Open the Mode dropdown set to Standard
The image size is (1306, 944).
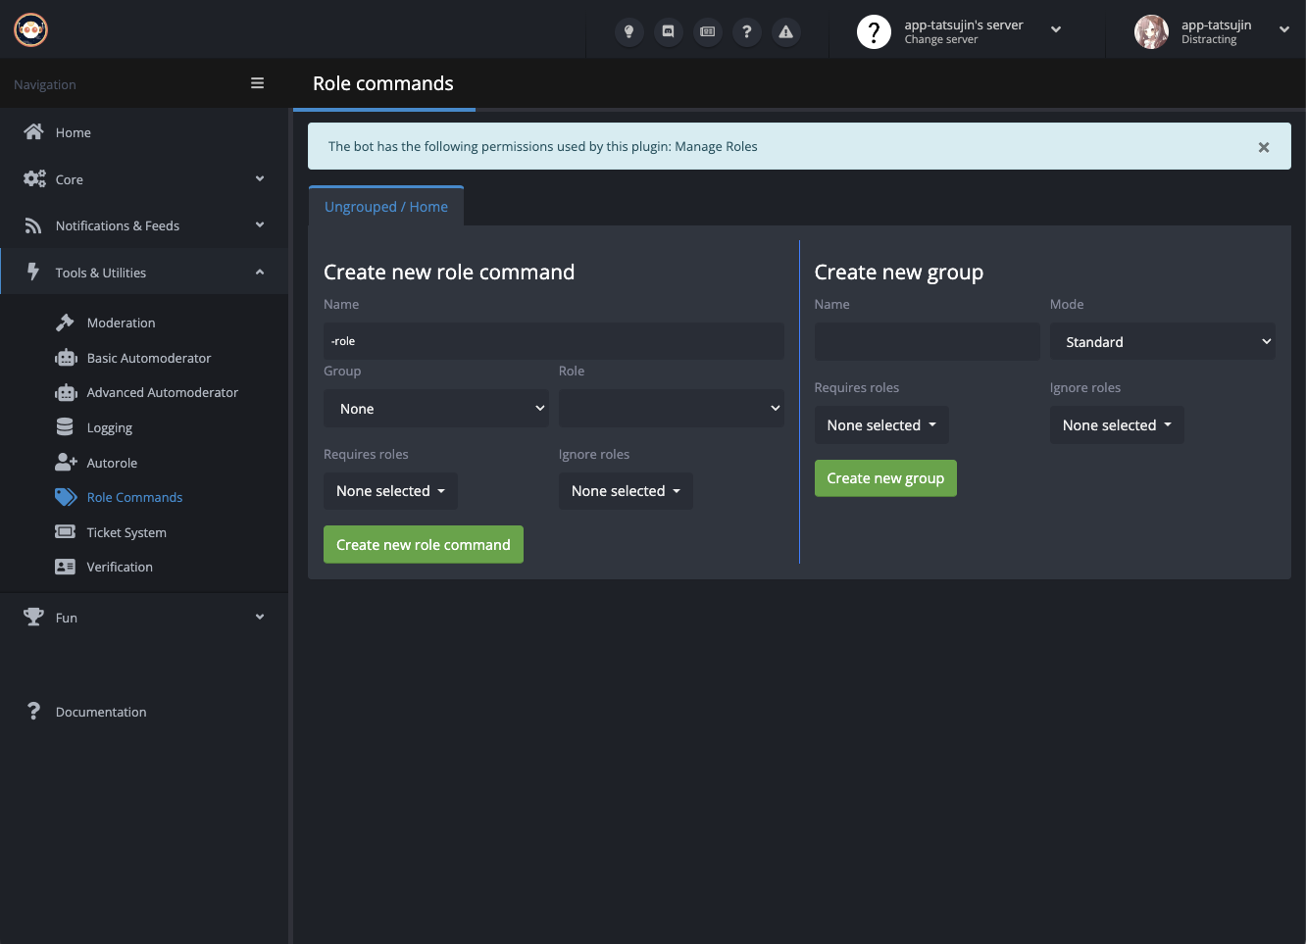(1162, 342)
